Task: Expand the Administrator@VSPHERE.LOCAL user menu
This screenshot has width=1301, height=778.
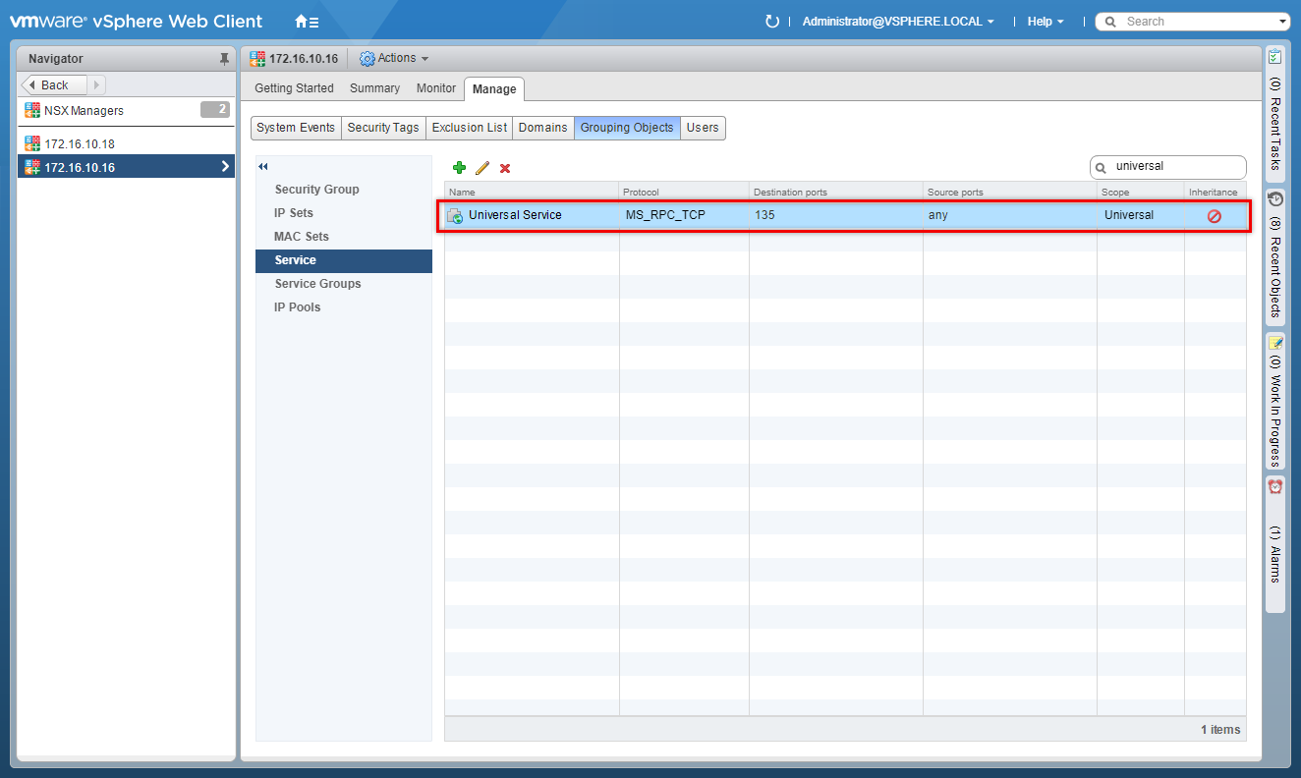Action: click(x=898, y=22)
